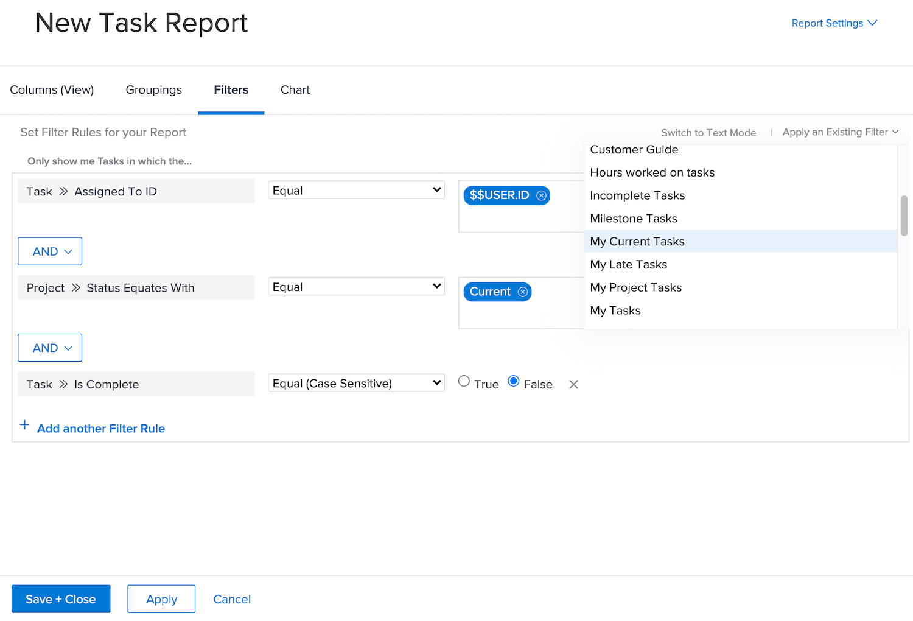
Task: Switch to the Chart tab
Action: coord(295,89)
